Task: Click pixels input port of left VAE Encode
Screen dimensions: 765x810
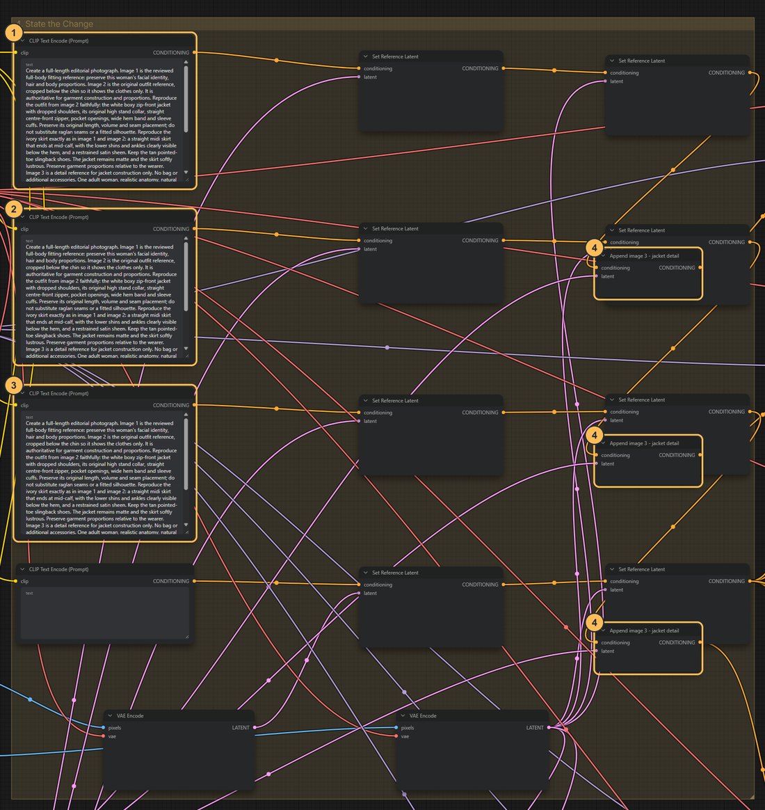Action: point(103,727)
